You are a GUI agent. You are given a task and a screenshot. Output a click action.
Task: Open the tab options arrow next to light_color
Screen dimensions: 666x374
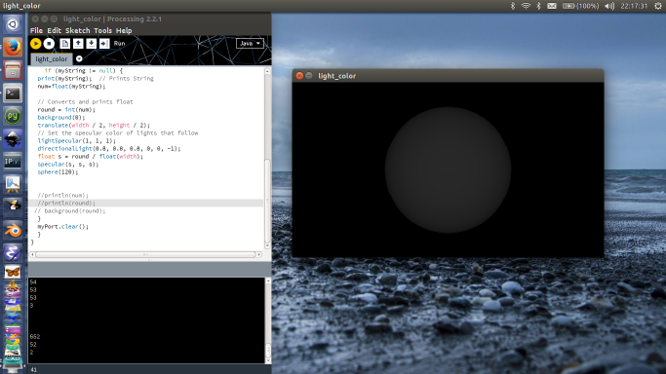79,59
